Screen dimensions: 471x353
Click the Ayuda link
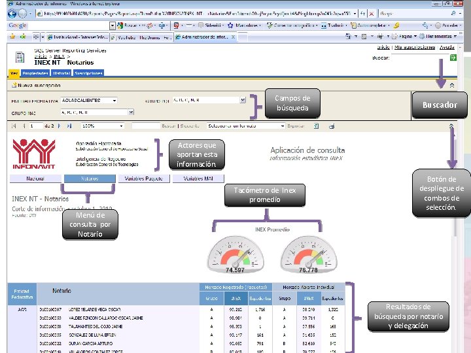(x=447, y=47)
